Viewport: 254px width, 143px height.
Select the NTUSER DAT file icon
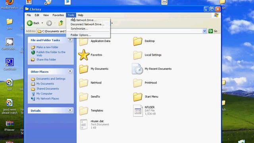[138, 110]
